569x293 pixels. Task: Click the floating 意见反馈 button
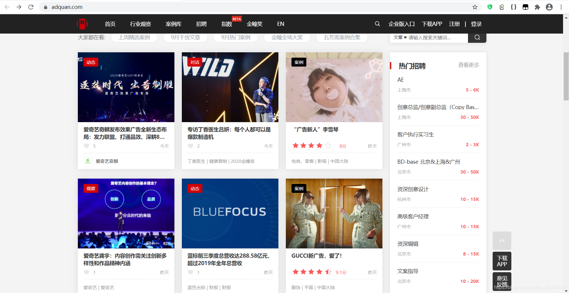tap(502, 281)
